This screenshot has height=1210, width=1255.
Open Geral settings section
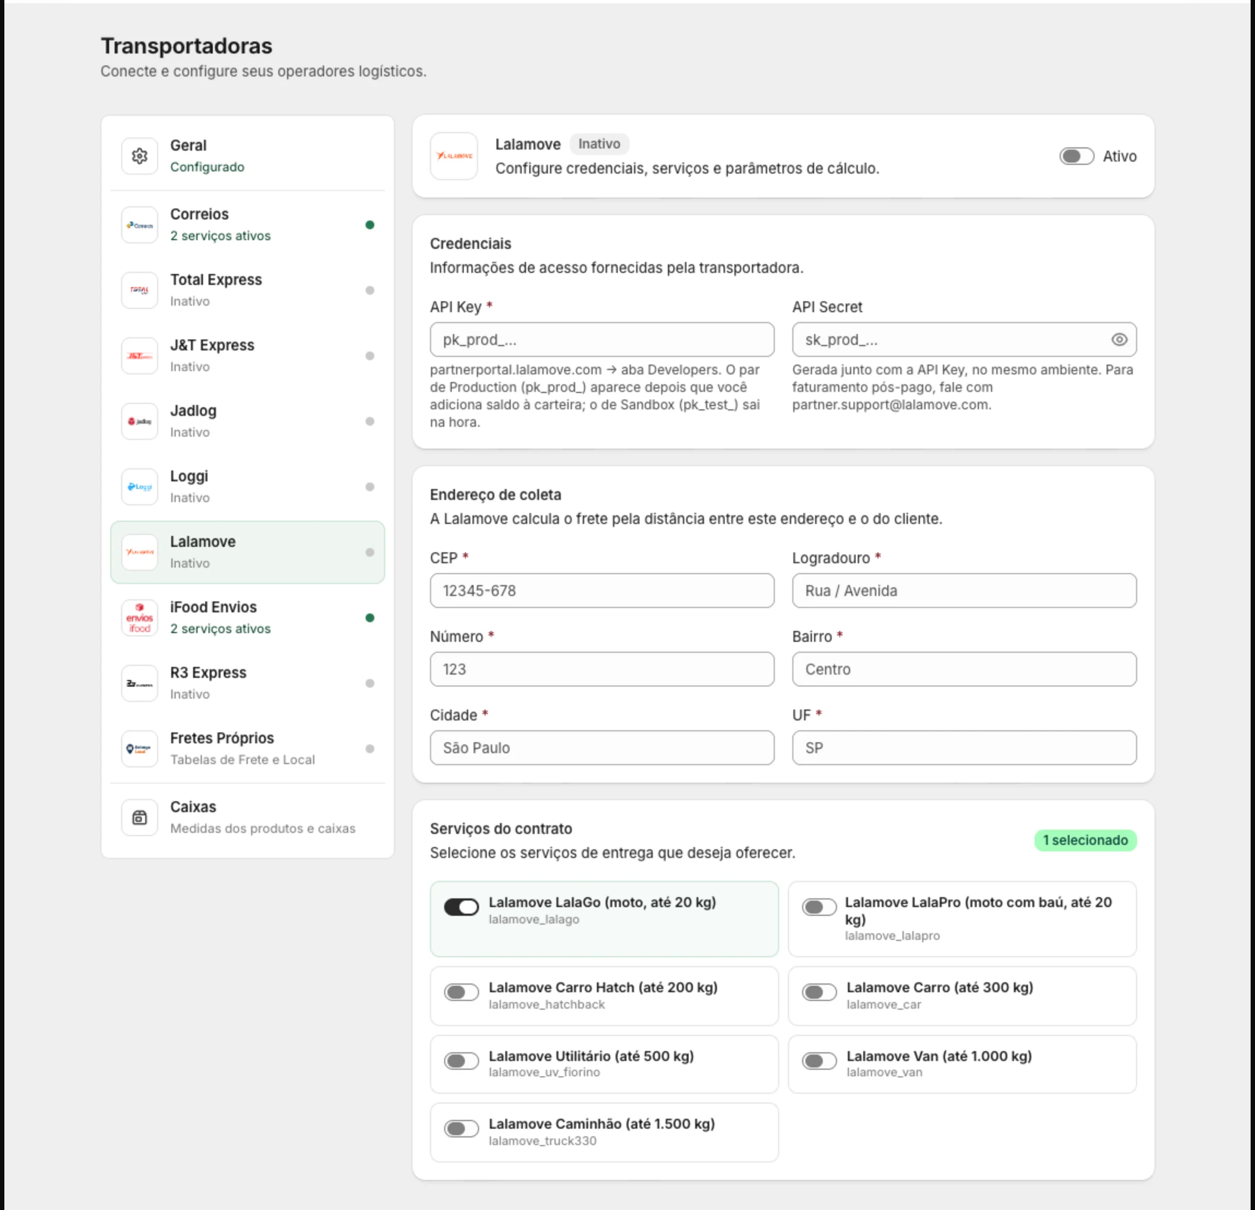click(x=248, y=156)
